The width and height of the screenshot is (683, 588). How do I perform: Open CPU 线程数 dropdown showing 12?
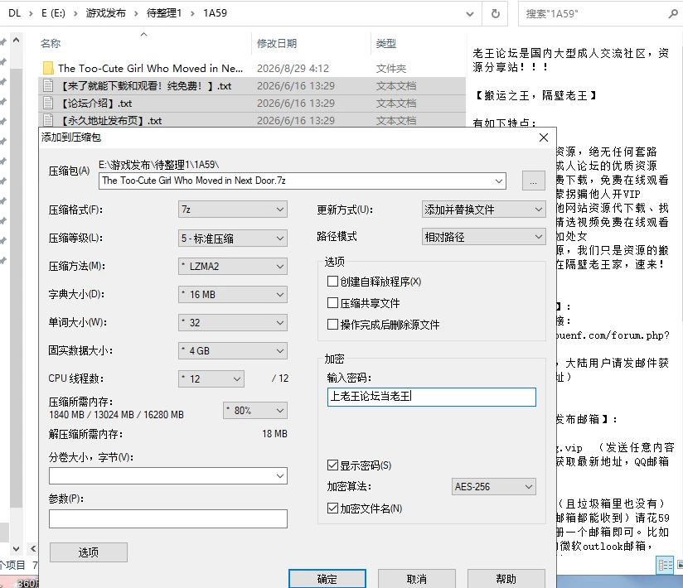(x=211, y=378)
